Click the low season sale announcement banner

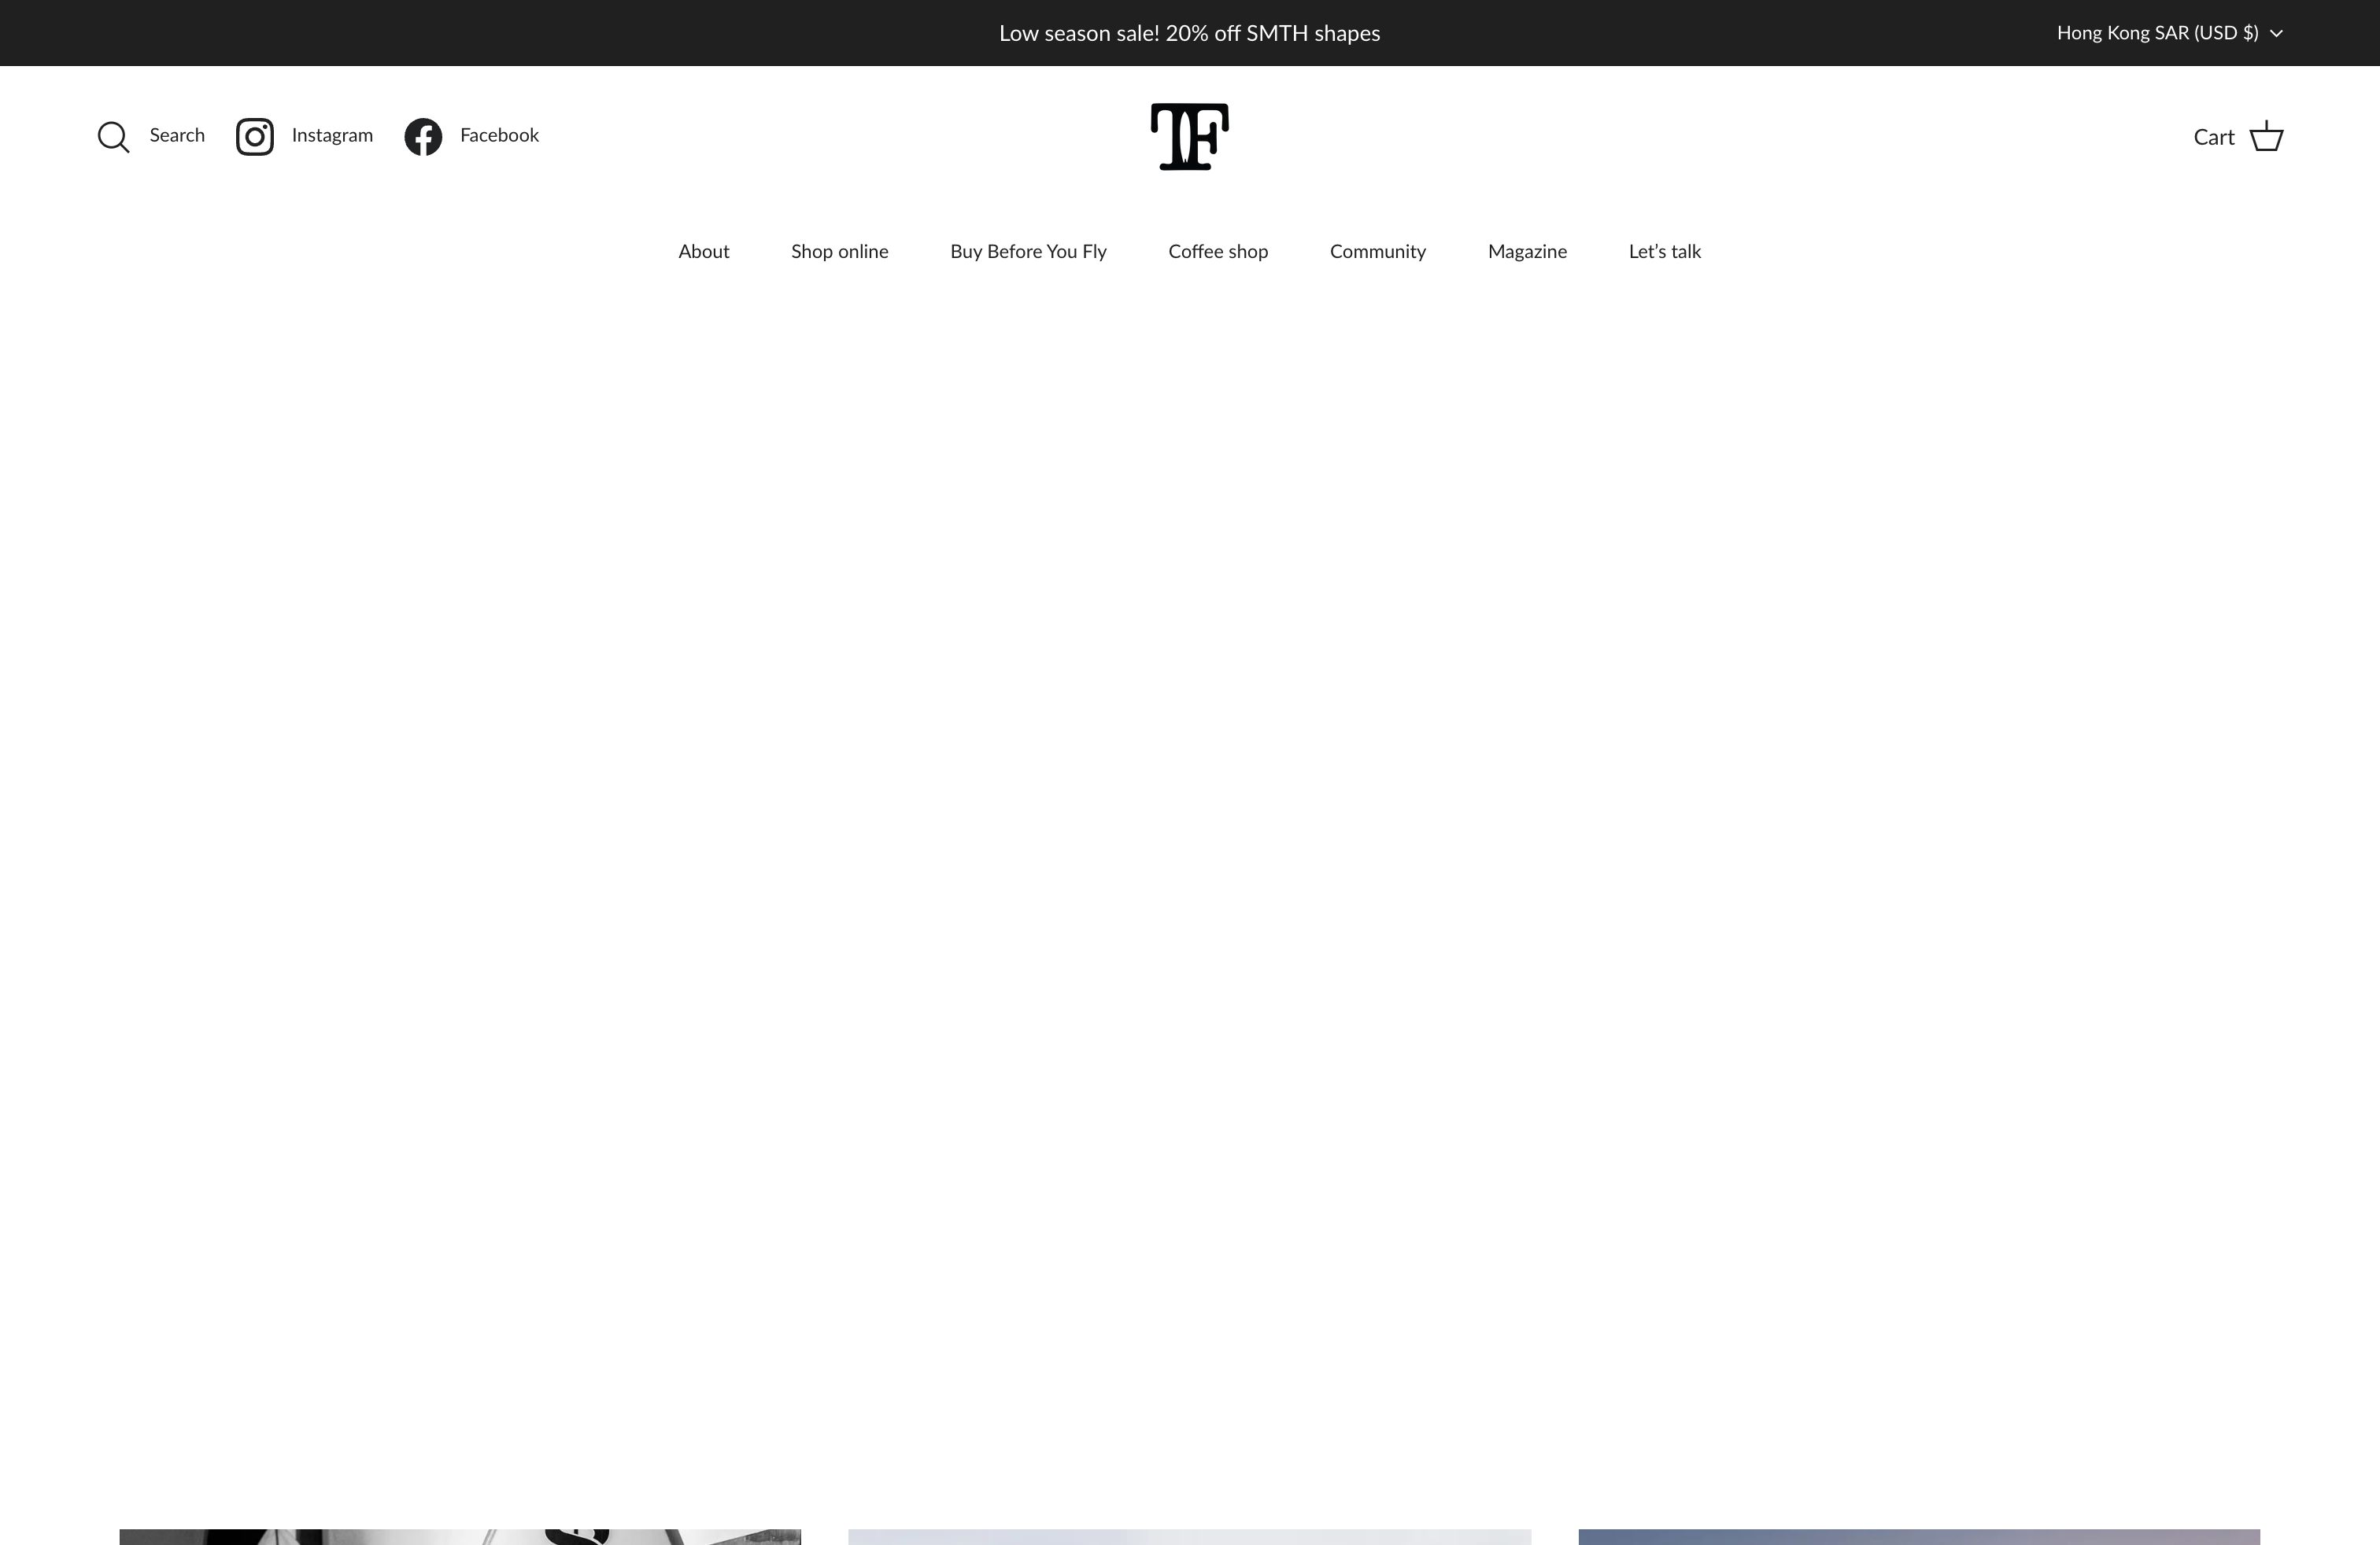1190,33
